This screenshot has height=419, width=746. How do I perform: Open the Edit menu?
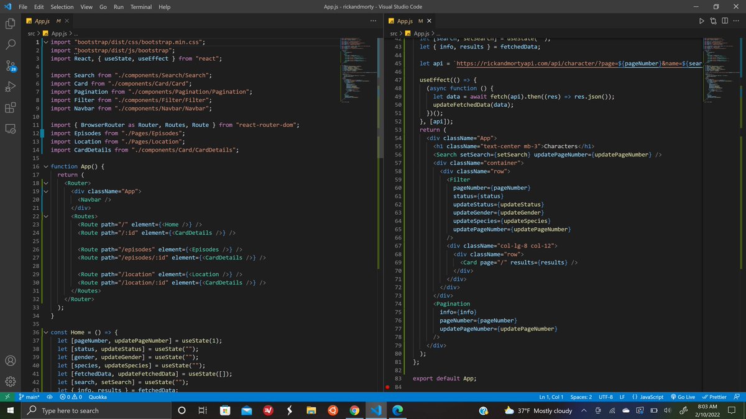tap(39, 6)
